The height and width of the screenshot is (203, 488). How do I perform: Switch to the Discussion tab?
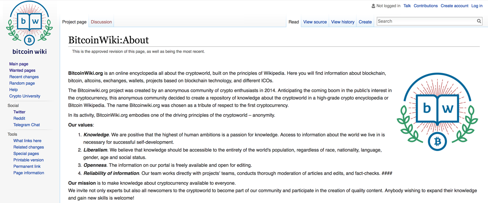101,21
